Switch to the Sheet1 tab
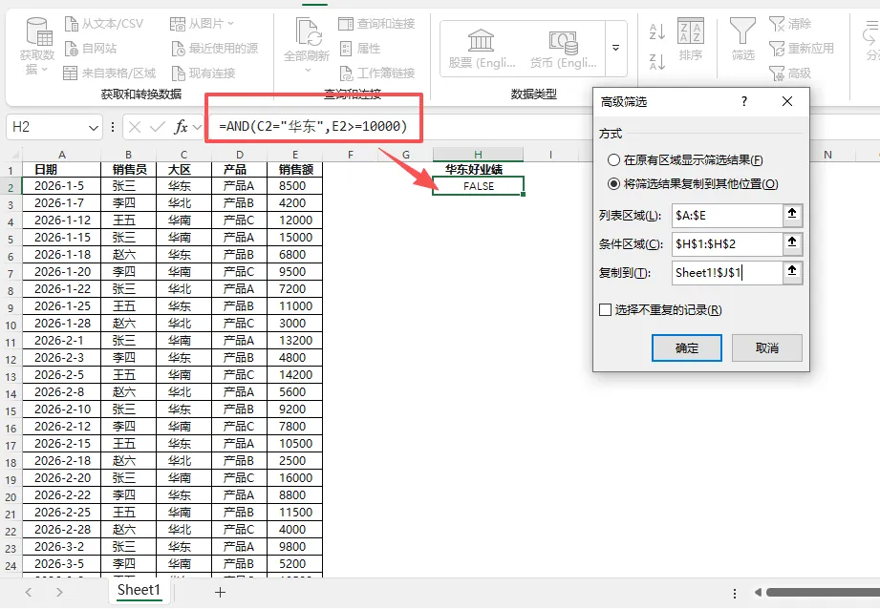The width and height of the screenshot is (880, 609). pyautogui.click(x=139, y=591)
